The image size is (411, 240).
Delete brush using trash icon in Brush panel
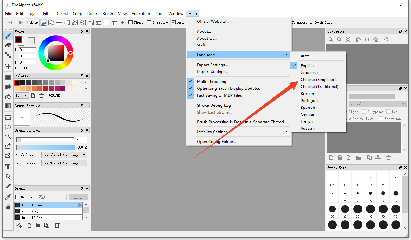click(57, 225)
